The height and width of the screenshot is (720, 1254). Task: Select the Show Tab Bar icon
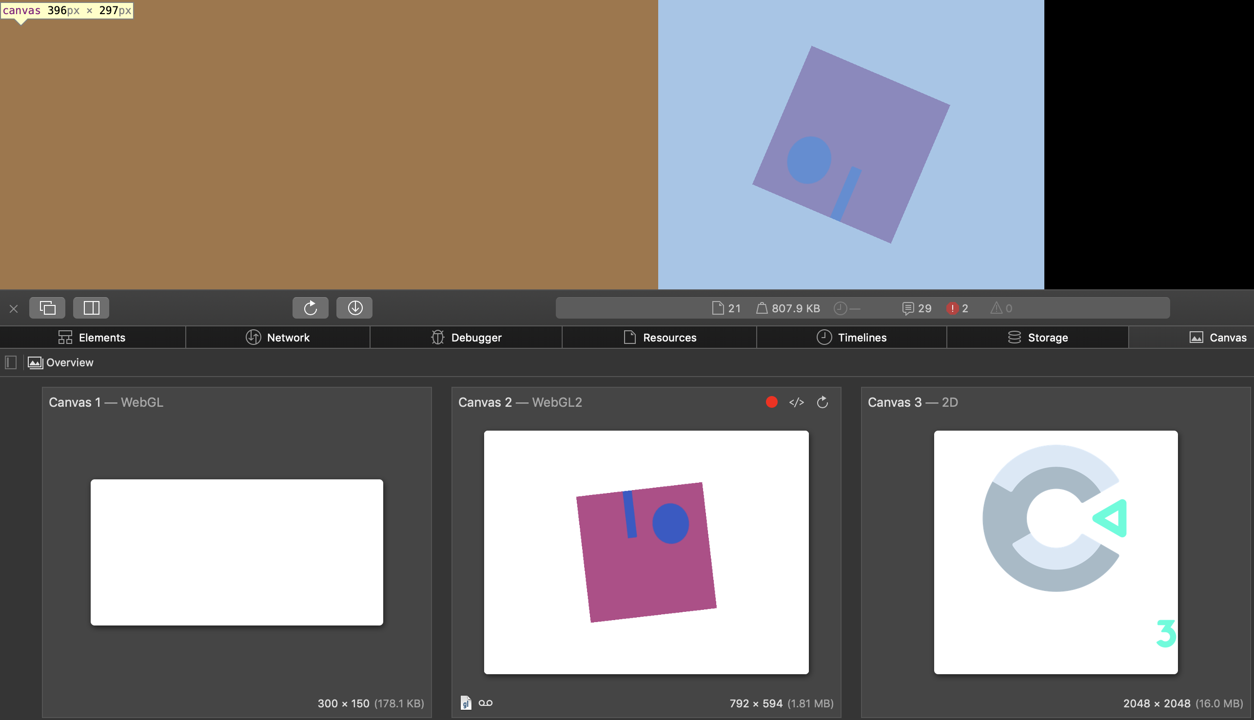click(47, 307)
